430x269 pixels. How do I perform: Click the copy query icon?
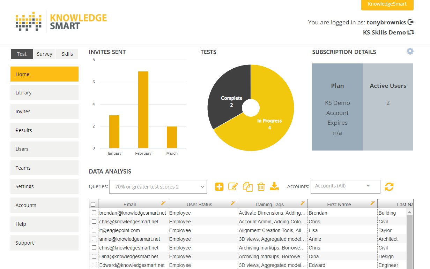pos(247,186)
